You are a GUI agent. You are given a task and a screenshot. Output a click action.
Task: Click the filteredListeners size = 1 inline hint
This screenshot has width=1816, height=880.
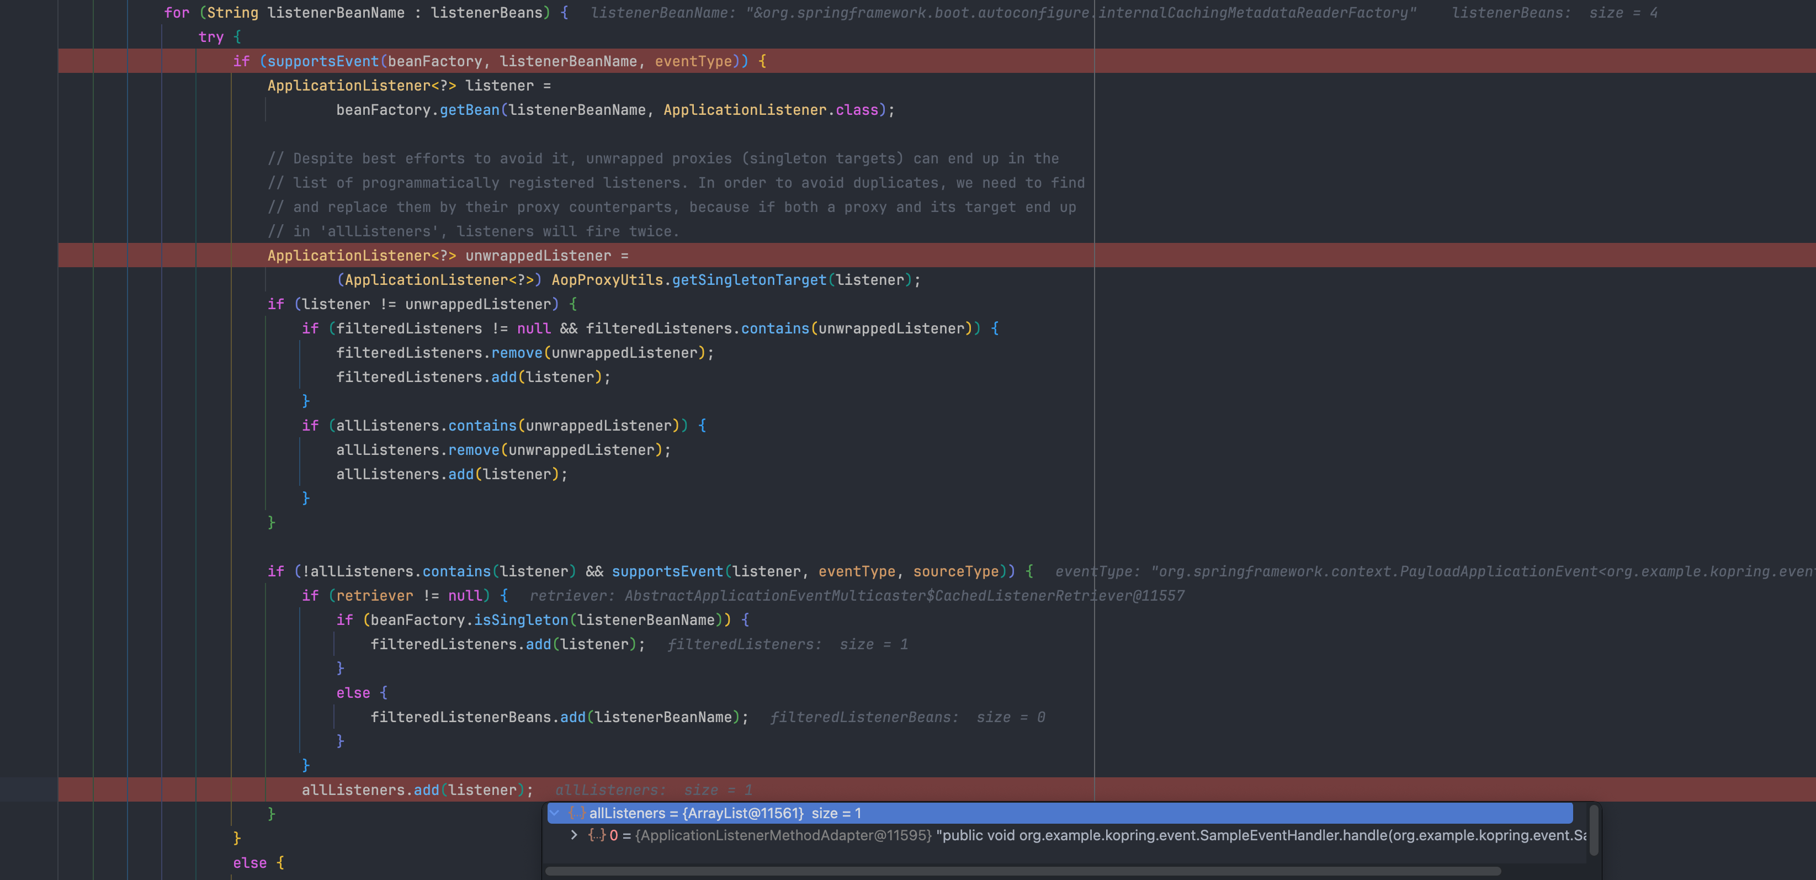[x=787, y=644]
